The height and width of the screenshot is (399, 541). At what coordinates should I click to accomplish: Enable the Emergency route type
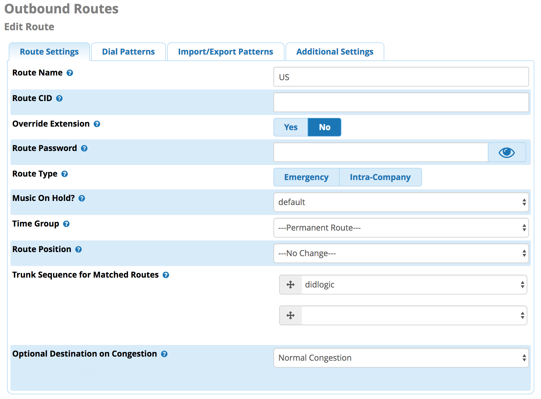click(306, 177)
